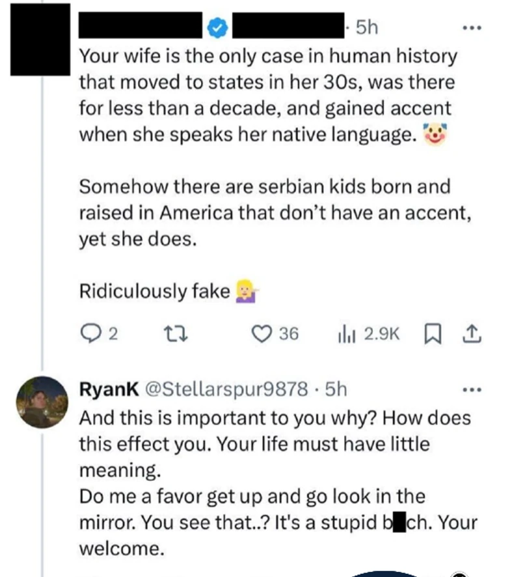The image size is (514, 577).
Task: Bookmark the first tweet
Action: [x=431, y=334]
